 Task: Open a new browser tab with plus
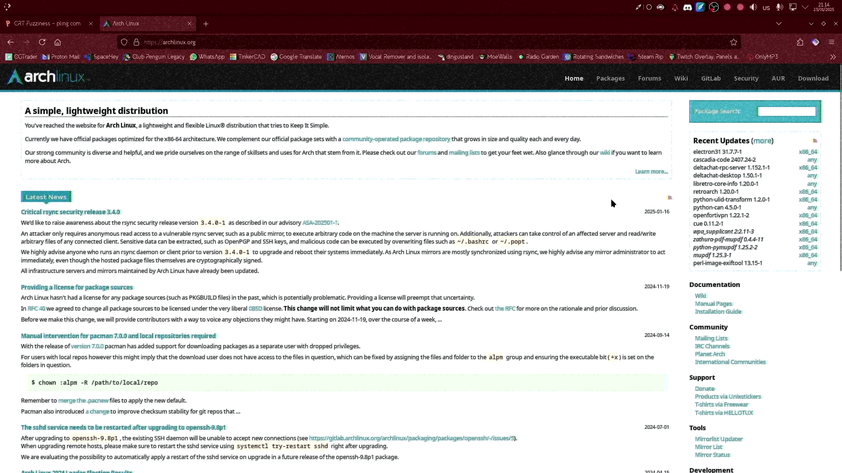(x=206, y=24)
